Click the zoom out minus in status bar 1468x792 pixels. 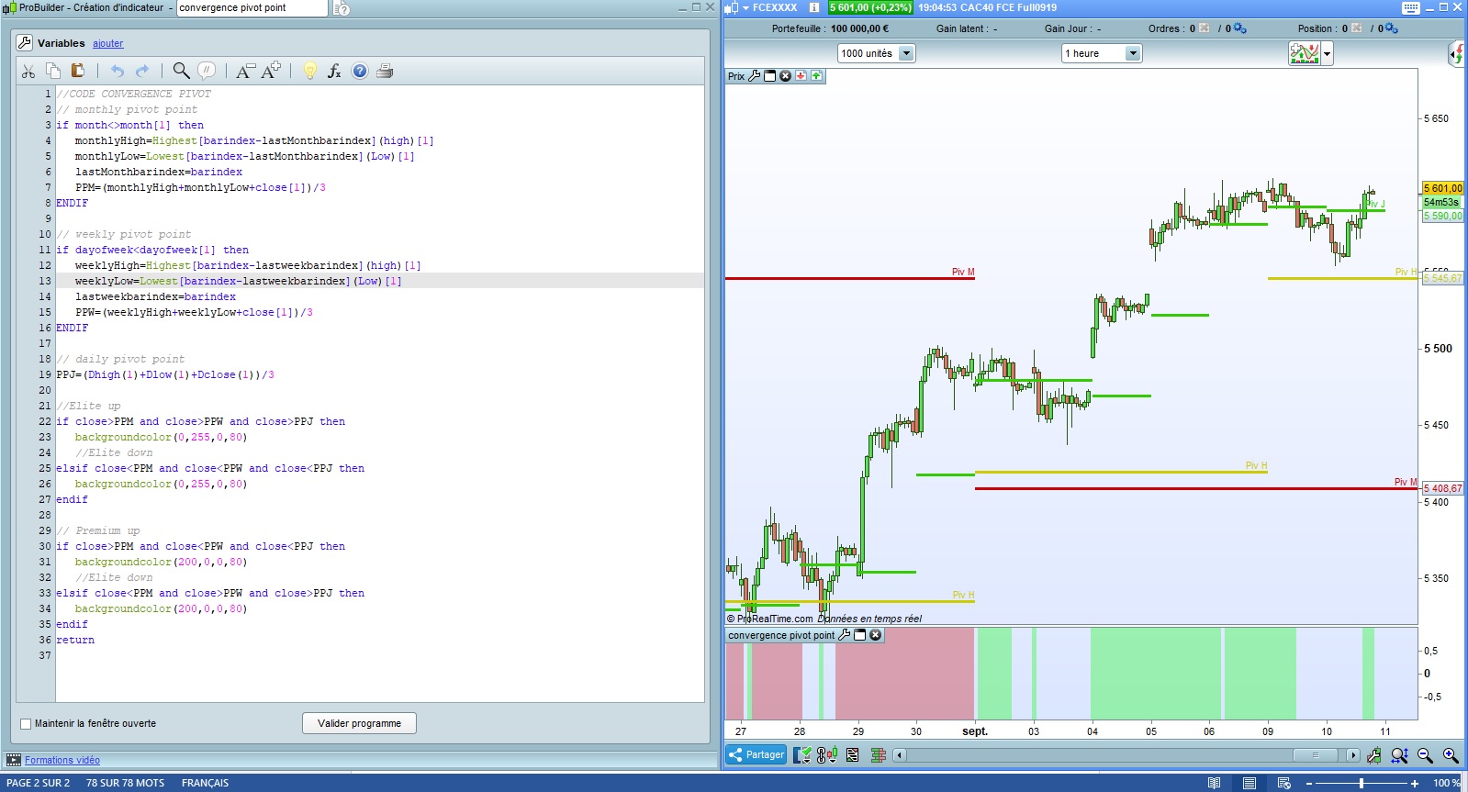pyautogui.click(x=1309, y=783)
